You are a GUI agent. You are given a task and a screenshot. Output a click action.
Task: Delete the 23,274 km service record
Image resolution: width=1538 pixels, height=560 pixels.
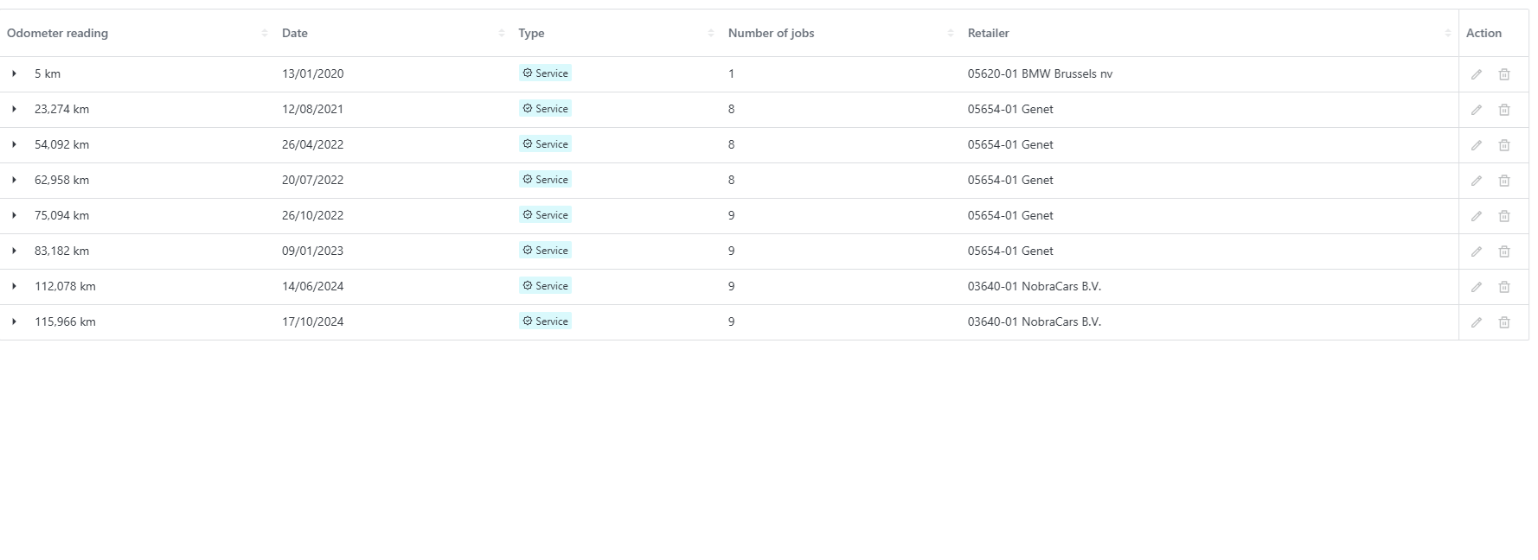point(1504,110)
